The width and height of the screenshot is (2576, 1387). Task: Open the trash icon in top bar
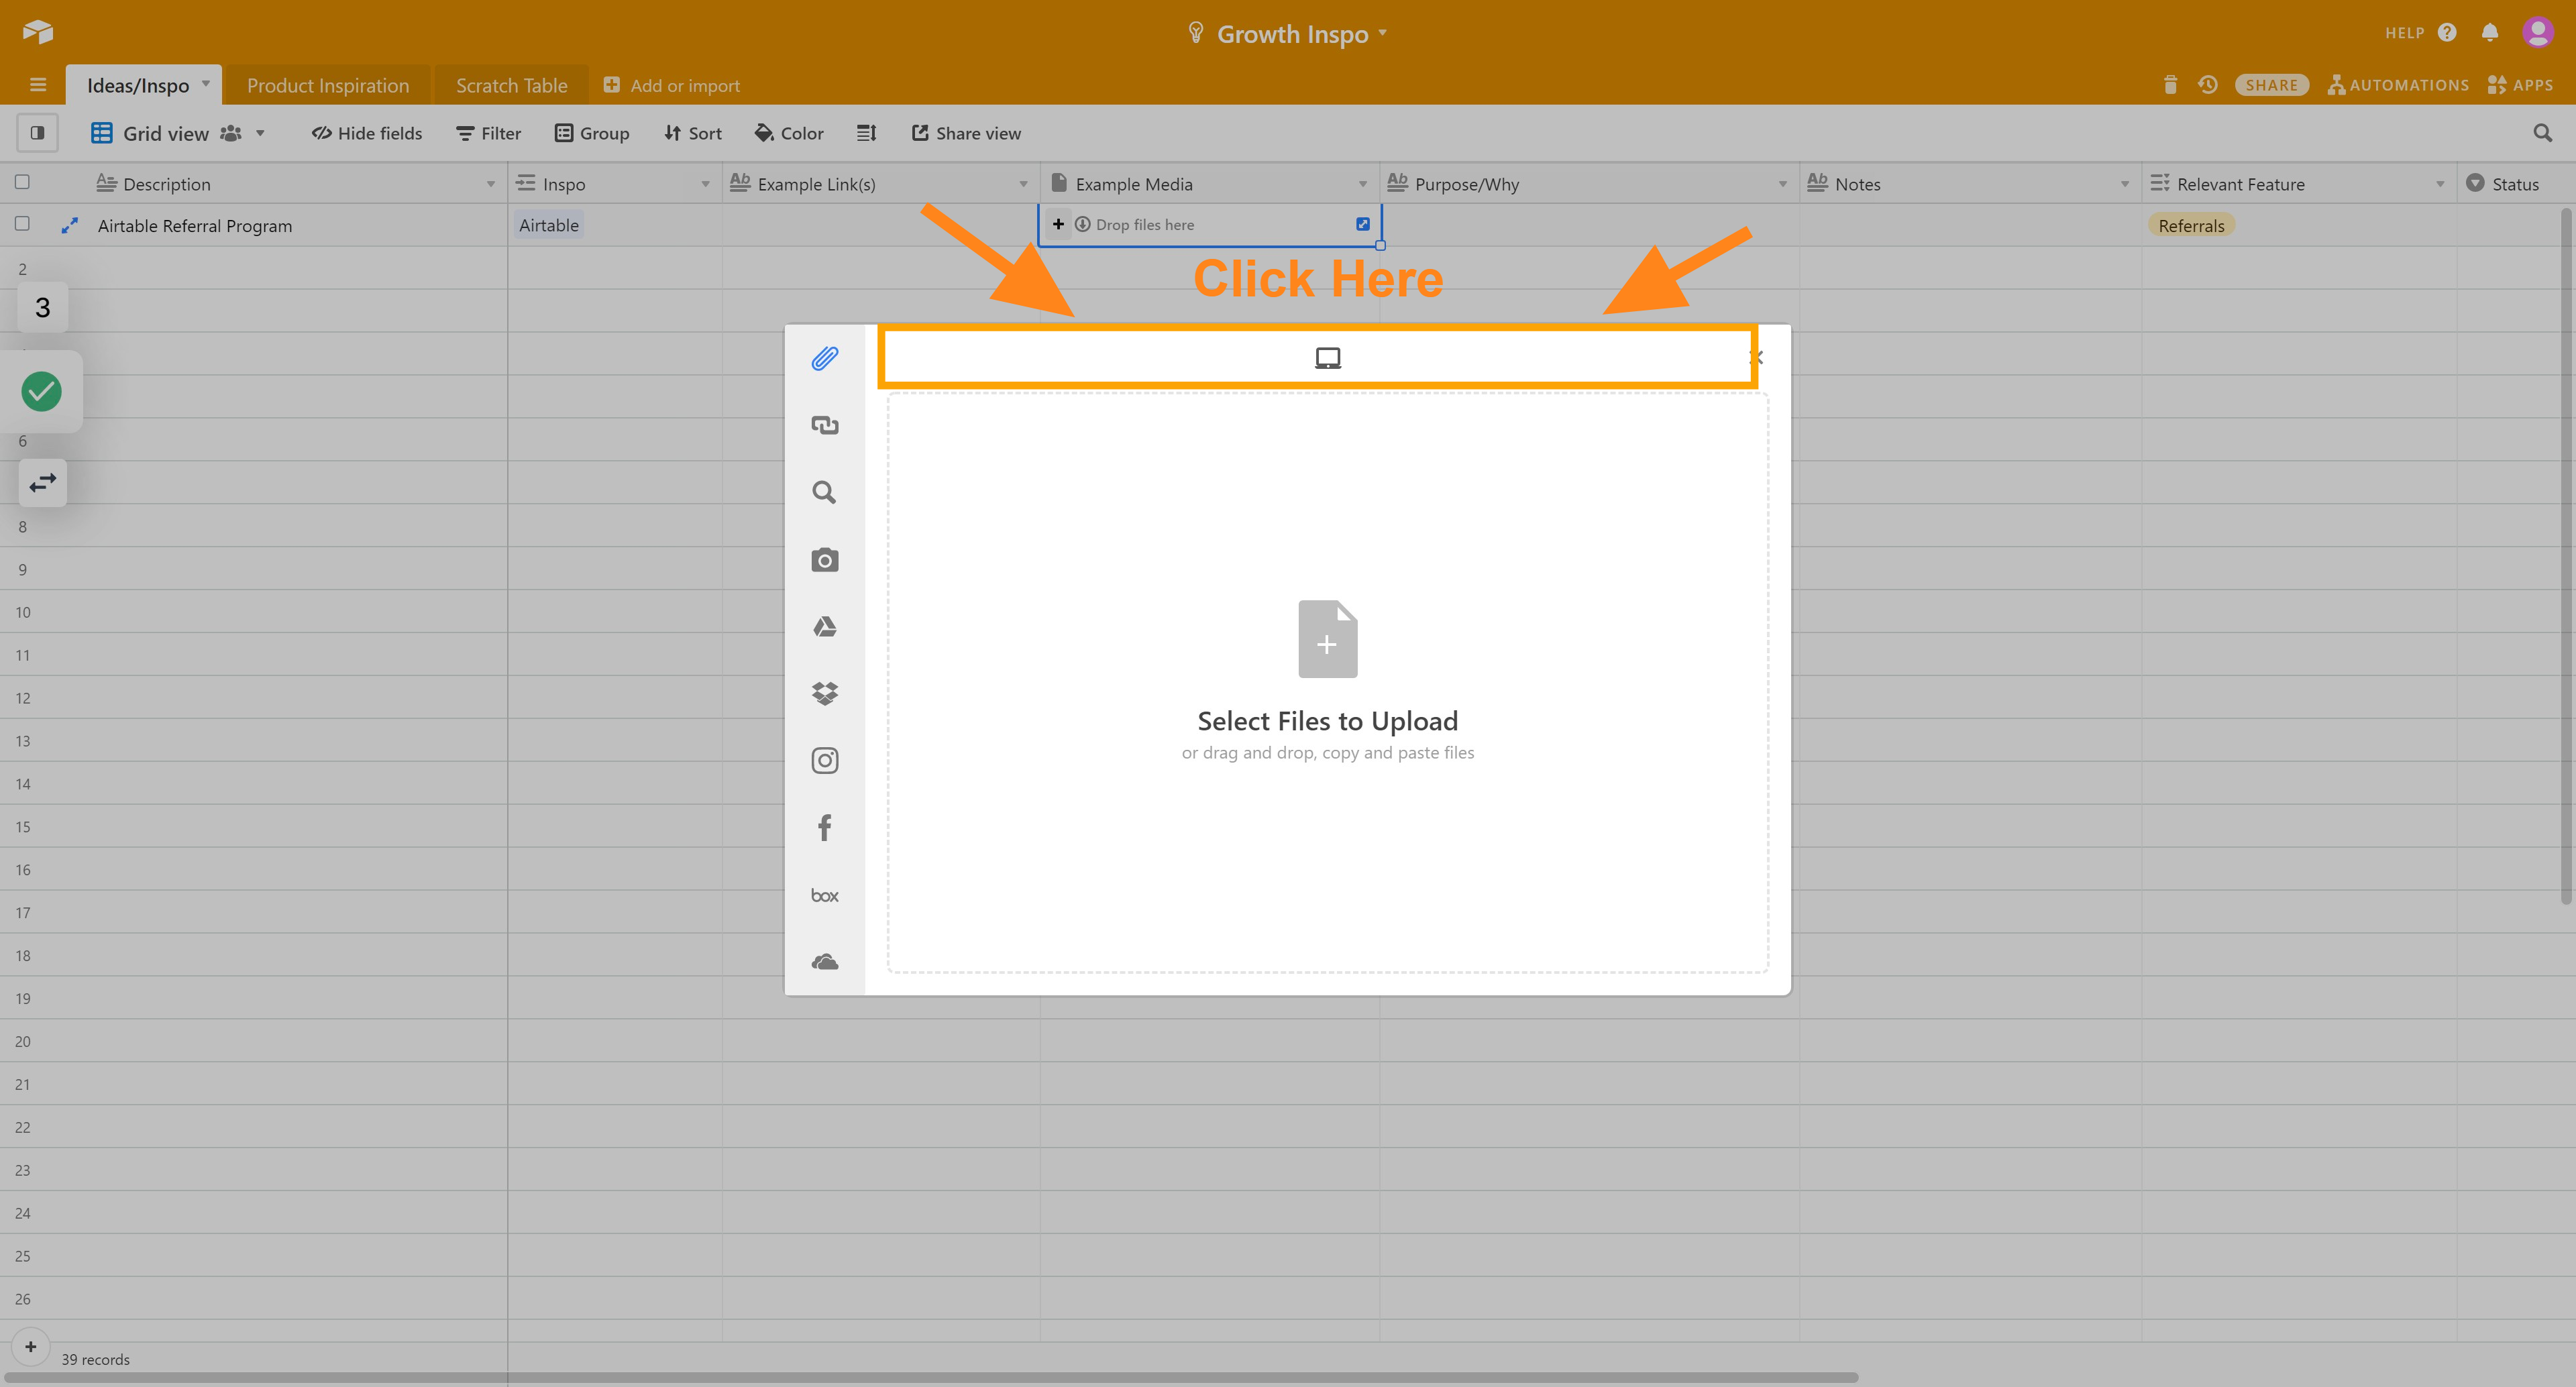[2169, 85]
